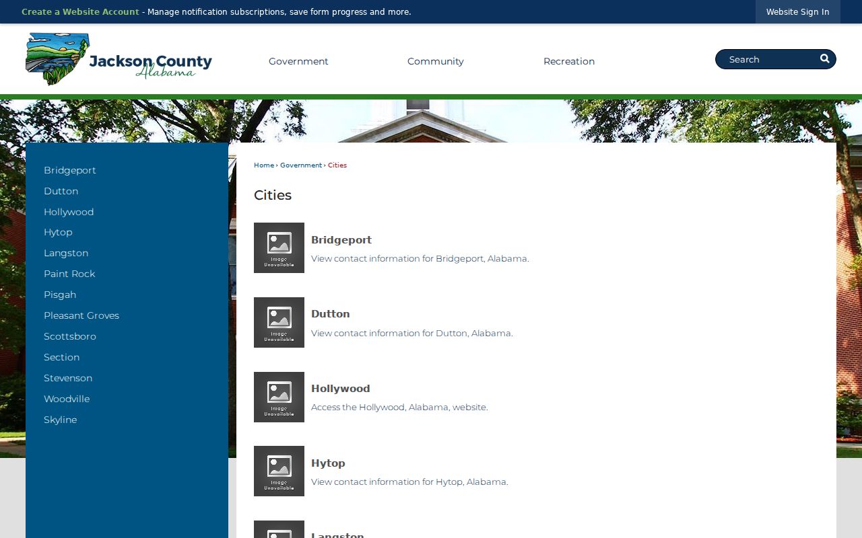This screenshot has width=862, height=538.
Task: Click 'View contact information for Dutton, Alabama.'
Action: [412, 333]
